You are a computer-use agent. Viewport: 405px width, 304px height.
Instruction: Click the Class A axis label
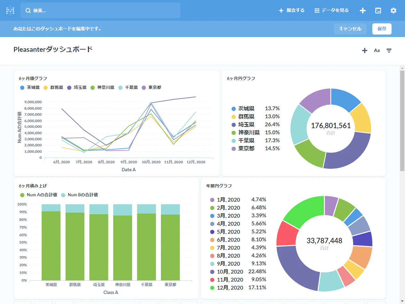pos(111,292)
